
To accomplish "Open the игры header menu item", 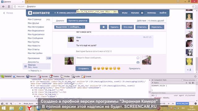I will tap(125, 13).
